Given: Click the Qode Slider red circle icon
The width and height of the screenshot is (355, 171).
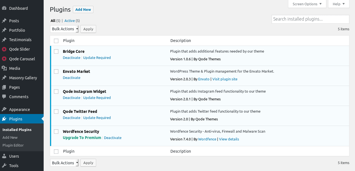Looking at the screenshot, I should click(4, 49).
